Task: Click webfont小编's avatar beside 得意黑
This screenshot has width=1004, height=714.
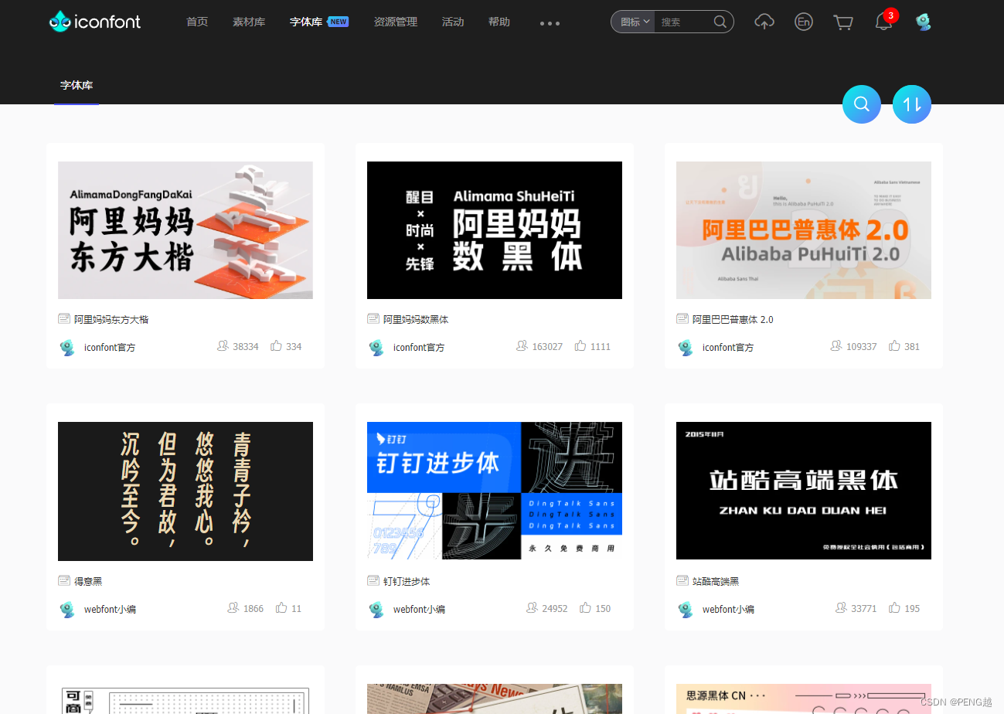Action: pos(67,609)
